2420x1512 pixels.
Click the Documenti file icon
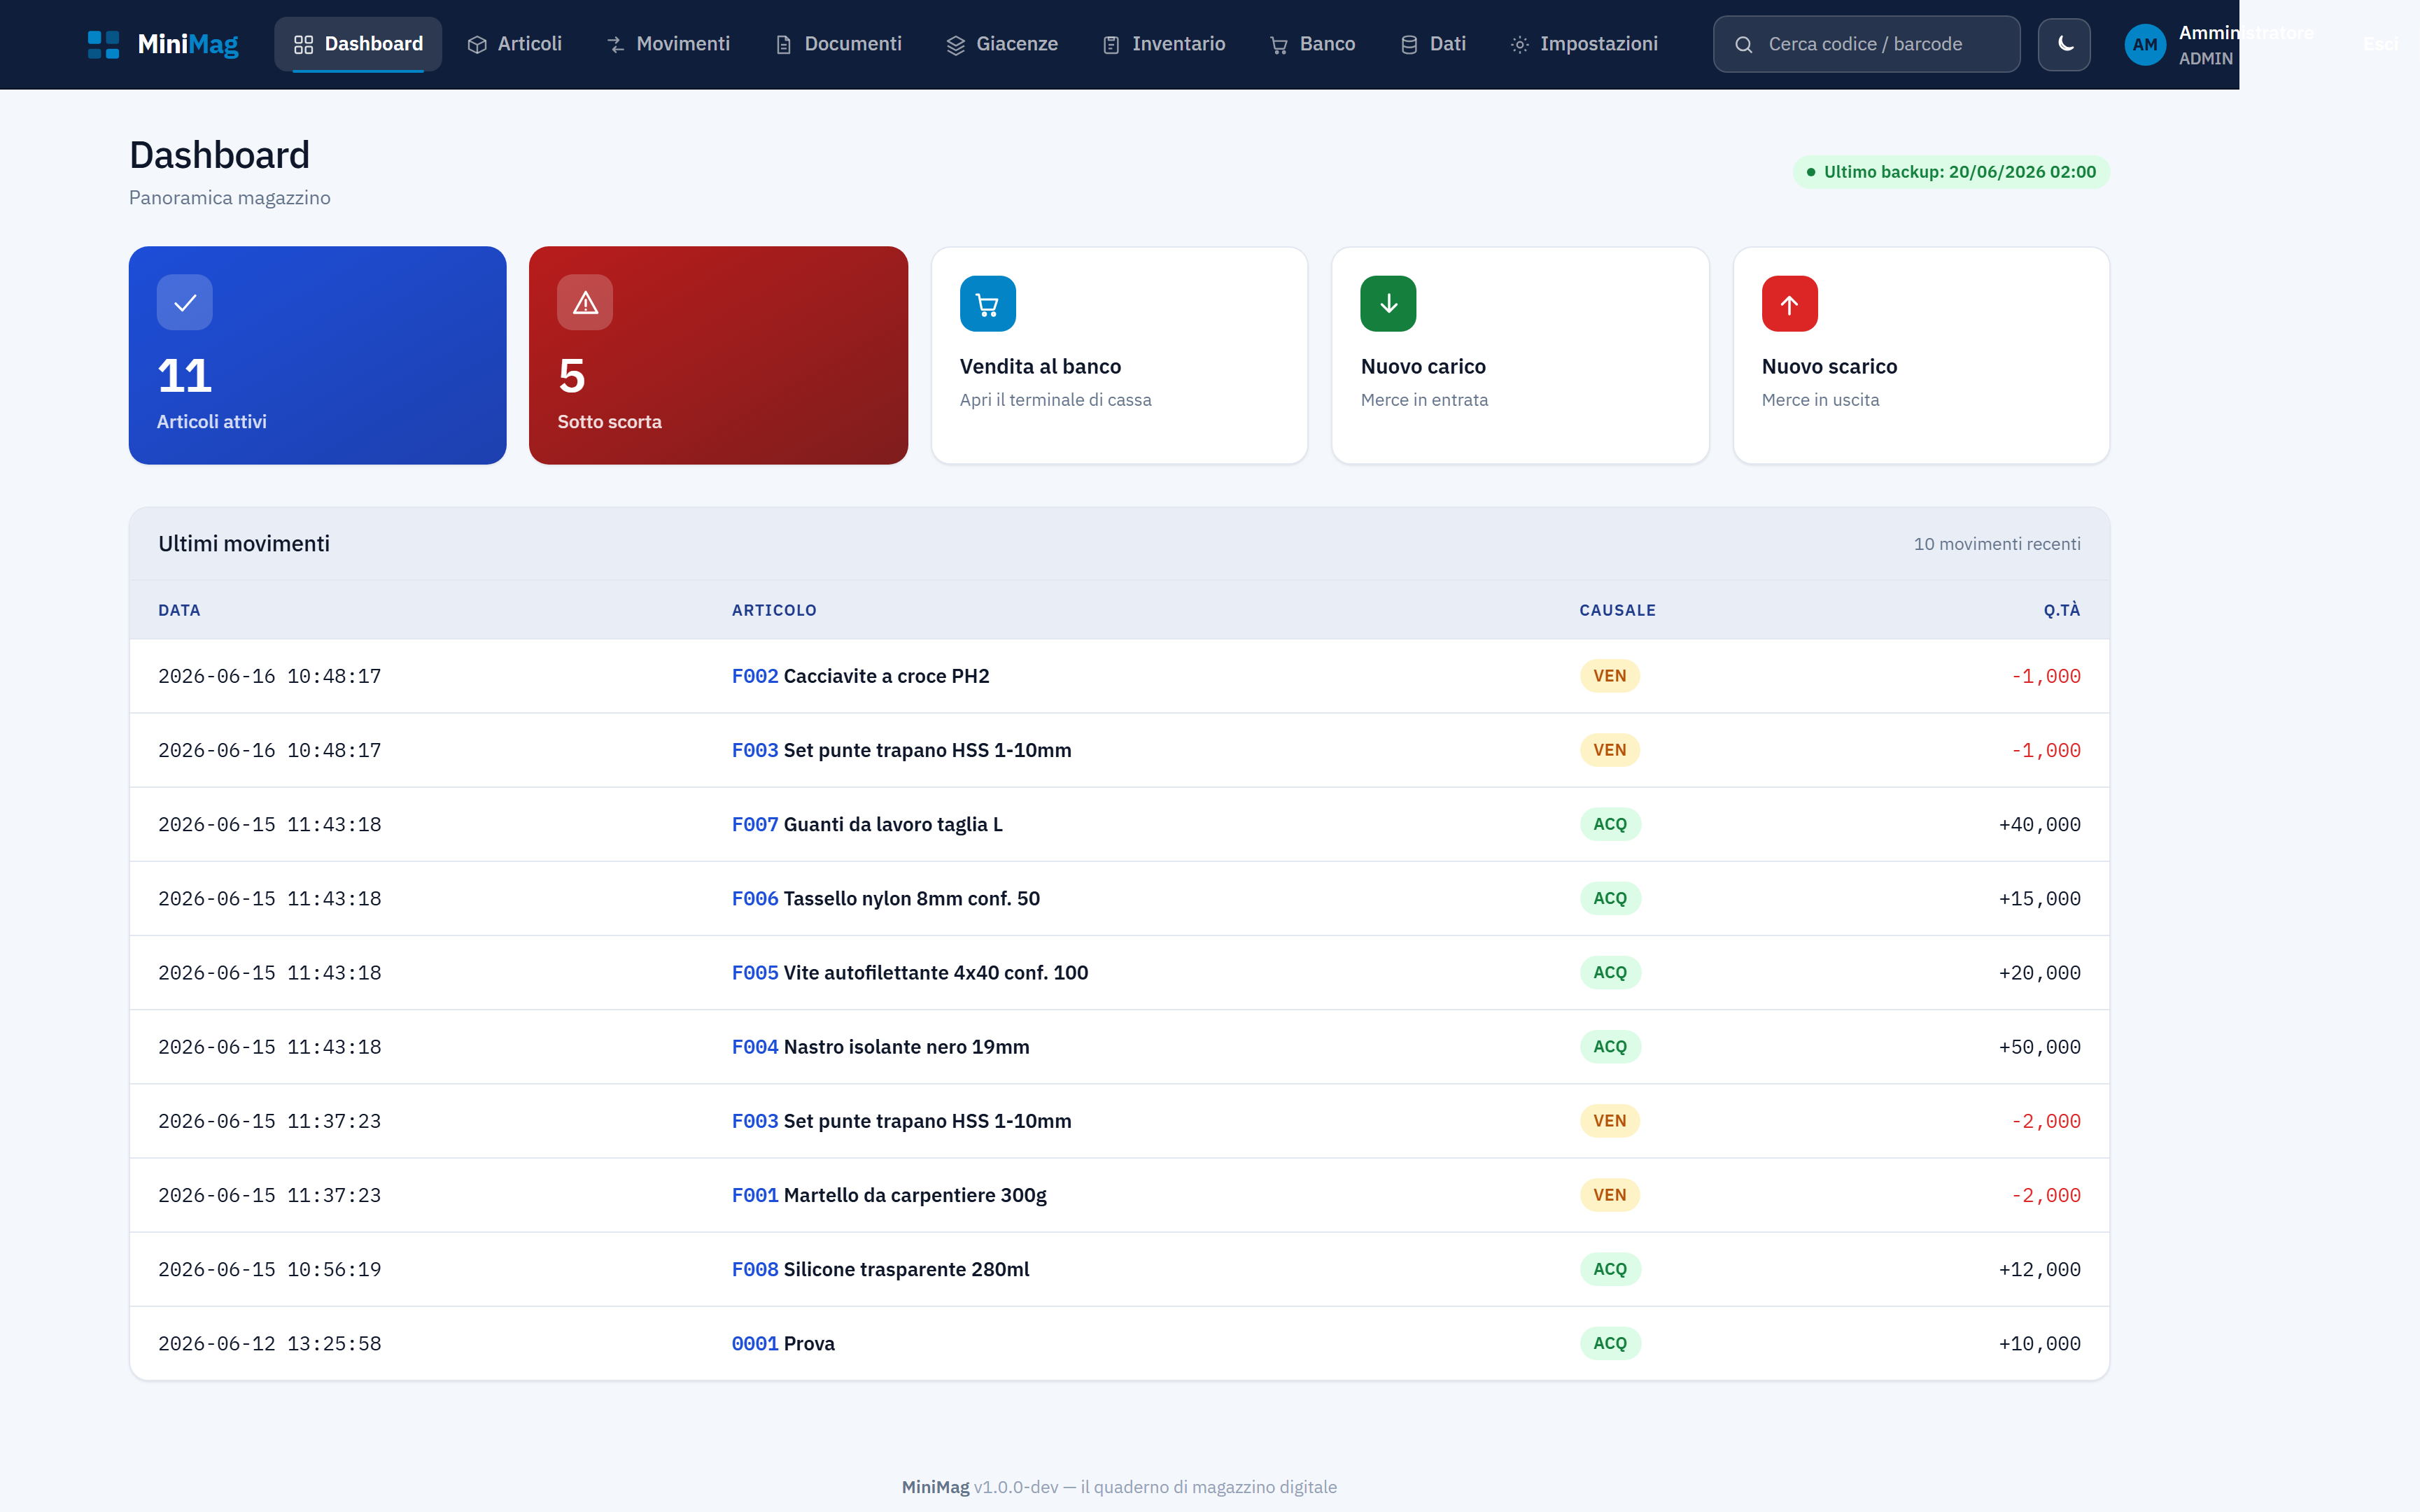(x=784, y=45)
